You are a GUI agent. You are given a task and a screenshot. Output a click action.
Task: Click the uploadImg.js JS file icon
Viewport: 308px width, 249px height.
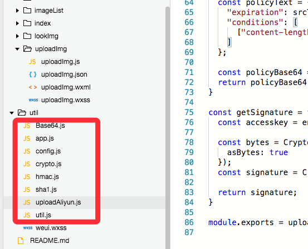pos(32,62)
